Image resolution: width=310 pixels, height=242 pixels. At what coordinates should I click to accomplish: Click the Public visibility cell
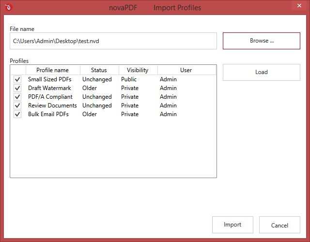pyautogui.click(x=129, y=79)
